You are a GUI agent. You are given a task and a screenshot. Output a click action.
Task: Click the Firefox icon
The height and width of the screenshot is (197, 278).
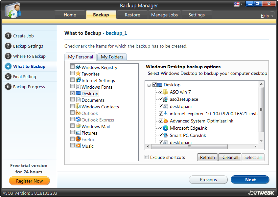point(78,139)
